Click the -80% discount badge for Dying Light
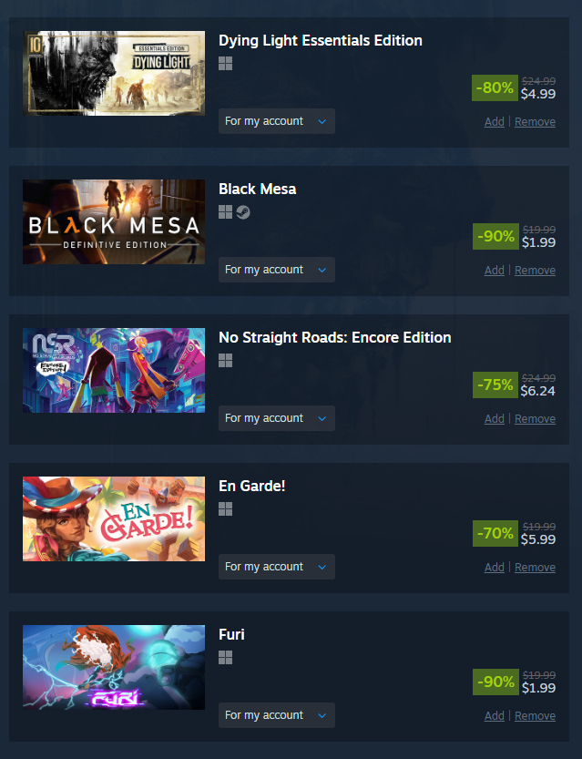This screenshot has height=759, width=582. point(495,88)
